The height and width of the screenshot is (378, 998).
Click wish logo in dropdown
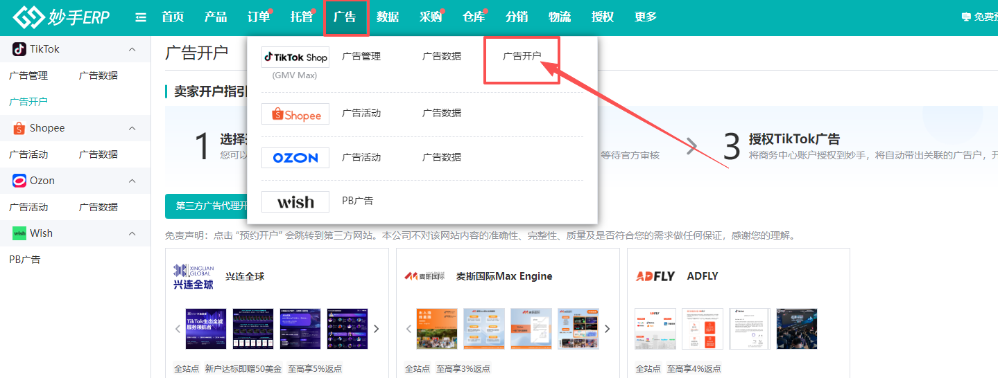coord(295,201)
